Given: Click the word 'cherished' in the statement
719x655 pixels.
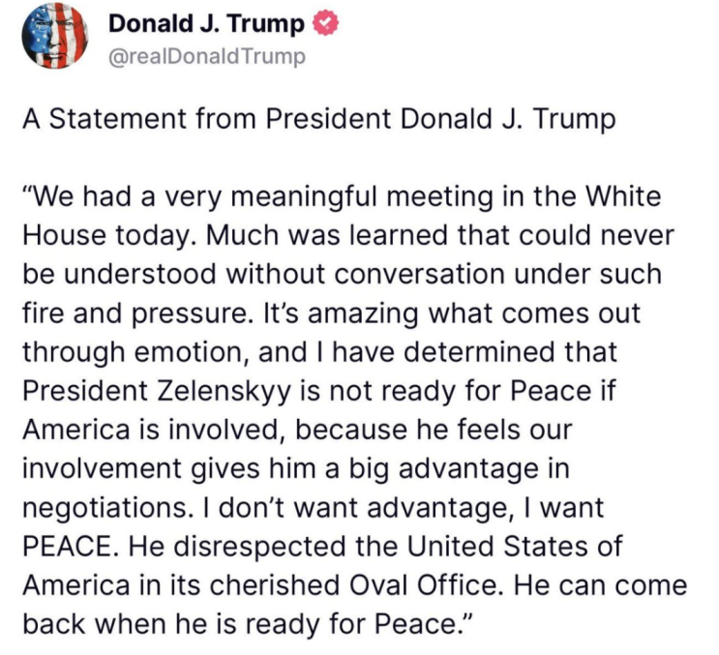Looking at the screenshot, I should tap(276, 585).
